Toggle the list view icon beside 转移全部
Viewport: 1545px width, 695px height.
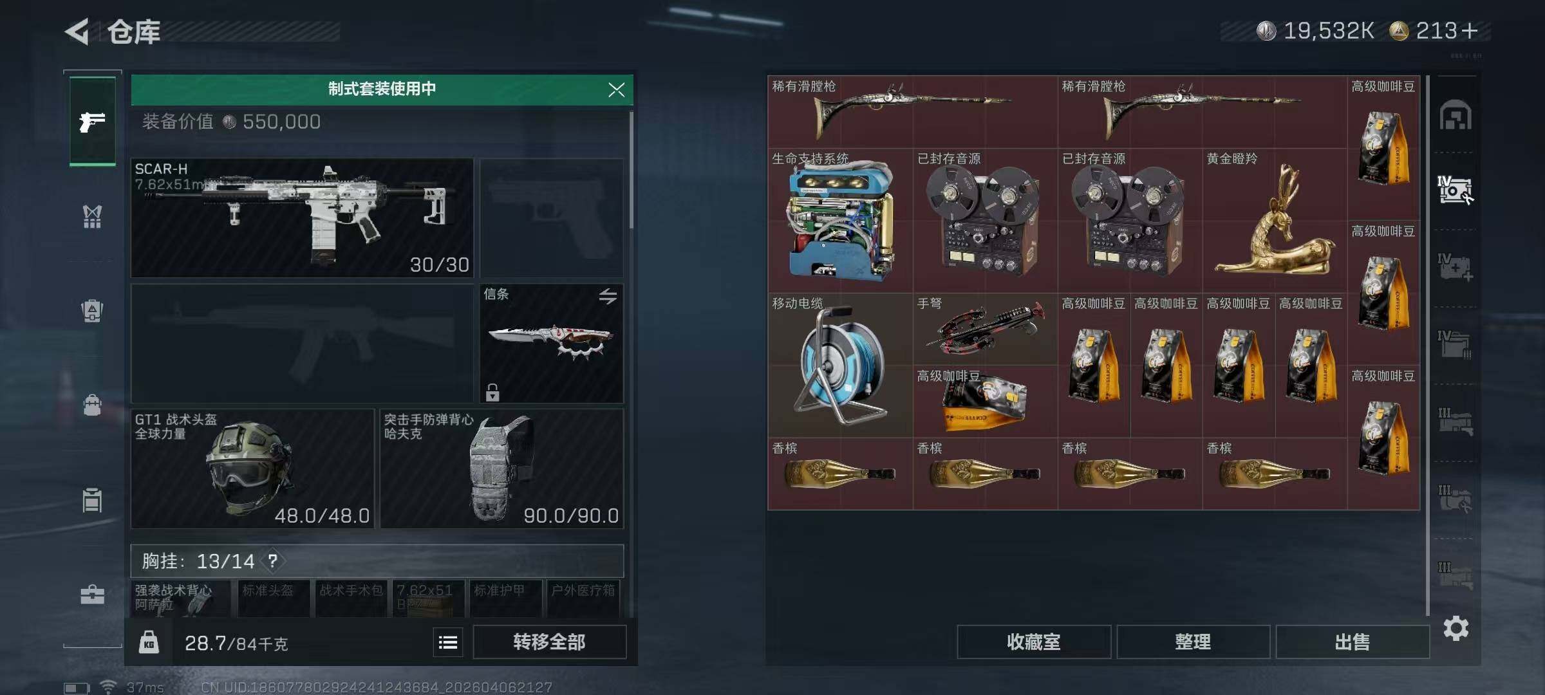click(x=448, y=642)
